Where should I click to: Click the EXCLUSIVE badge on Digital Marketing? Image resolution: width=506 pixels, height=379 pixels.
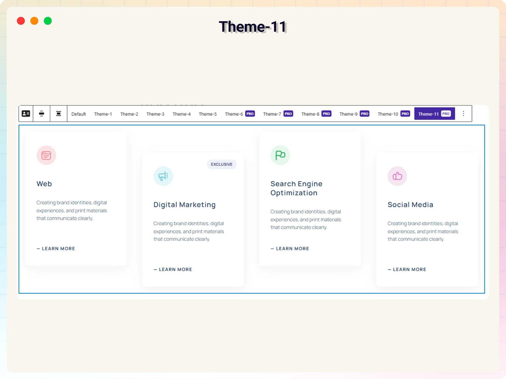[222, 164]
